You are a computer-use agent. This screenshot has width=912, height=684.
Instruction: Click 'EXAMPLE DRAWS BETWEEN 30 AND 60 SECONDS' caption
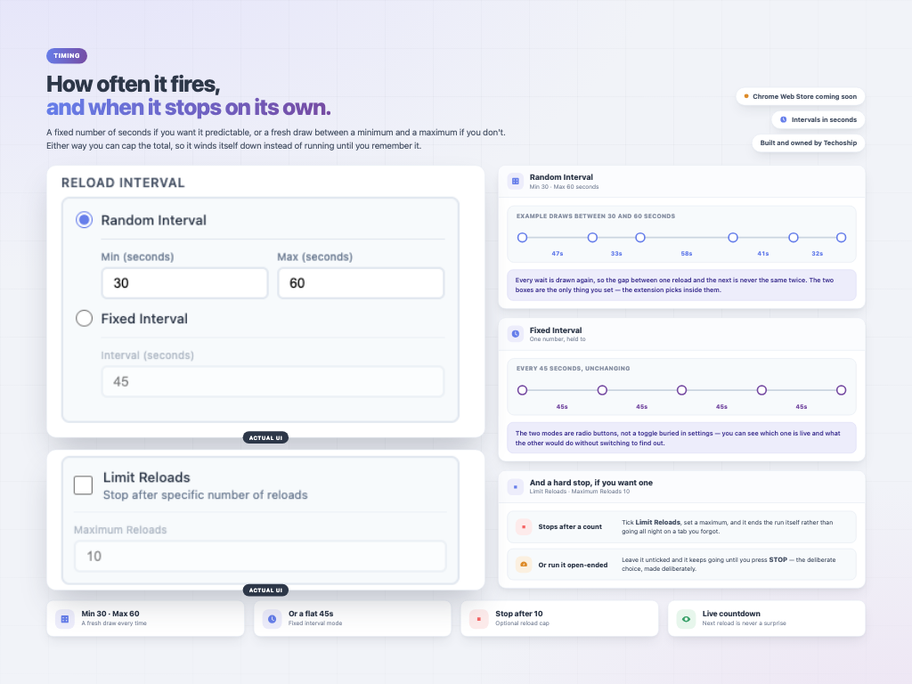click(596, 216)
